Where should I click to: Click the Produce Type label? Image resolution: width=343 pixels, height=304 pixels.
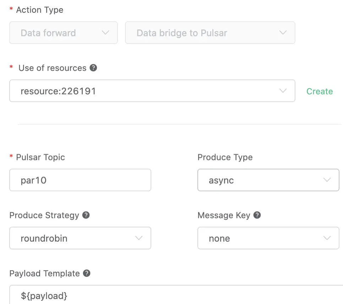coord(225,157)
